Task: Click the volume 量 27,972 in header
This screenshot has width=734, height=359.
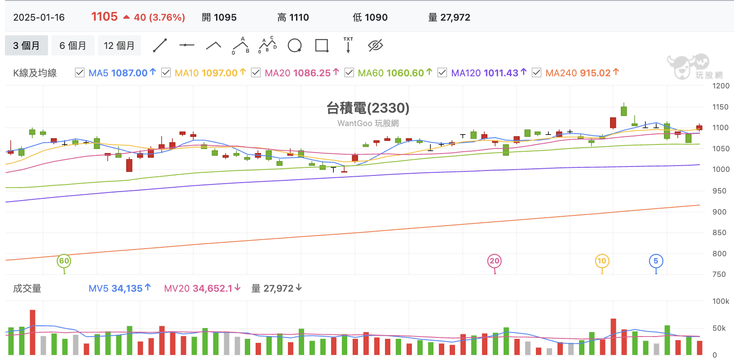Action: click(x=449, y=18)
